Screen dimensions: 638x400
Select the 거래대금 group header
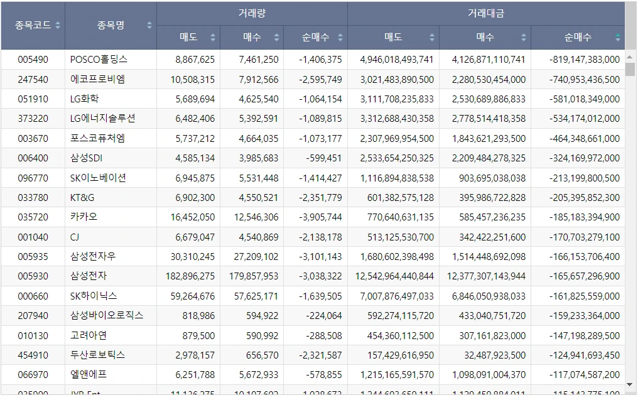coord(486,13)
